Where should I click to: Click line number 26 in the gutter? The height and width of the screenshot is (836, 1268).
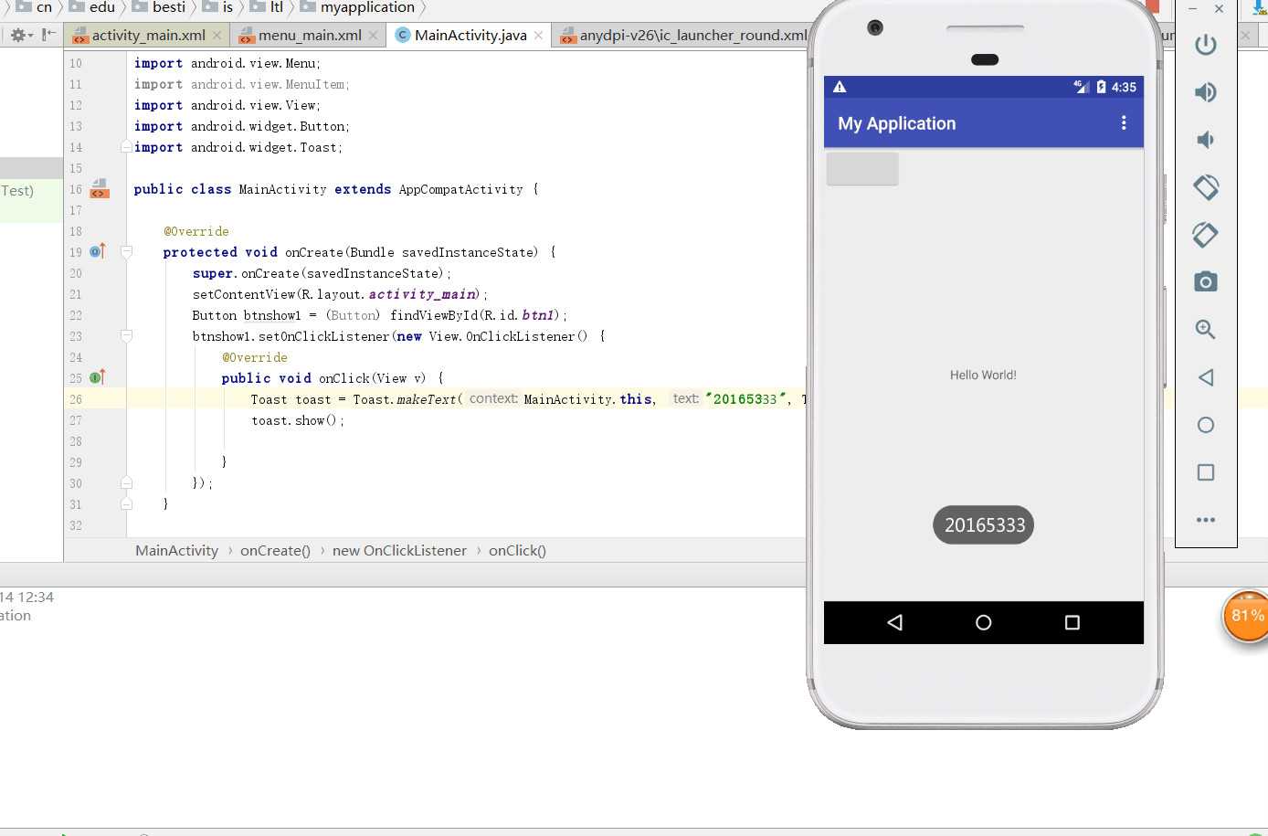[75, 399]
